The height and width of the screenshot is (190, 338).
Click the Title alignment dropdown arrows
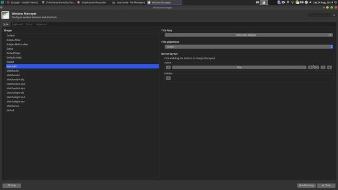[x=332, y=47]
